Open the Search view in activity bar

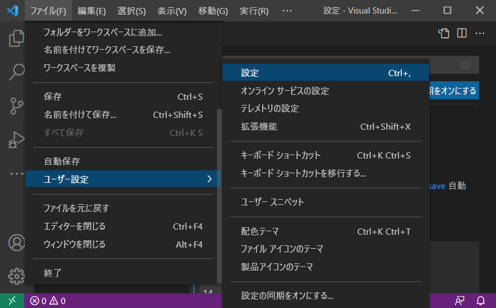[x=16, y=72]
